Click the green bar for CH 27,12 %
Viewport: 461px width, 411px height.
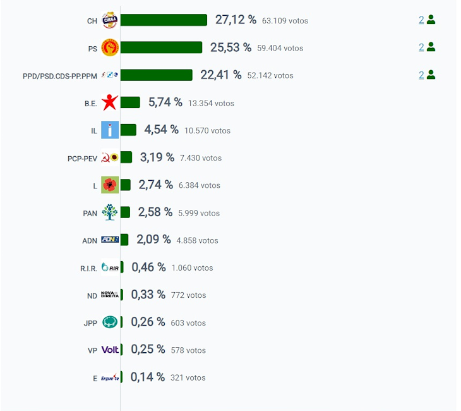tap(164, 20)
